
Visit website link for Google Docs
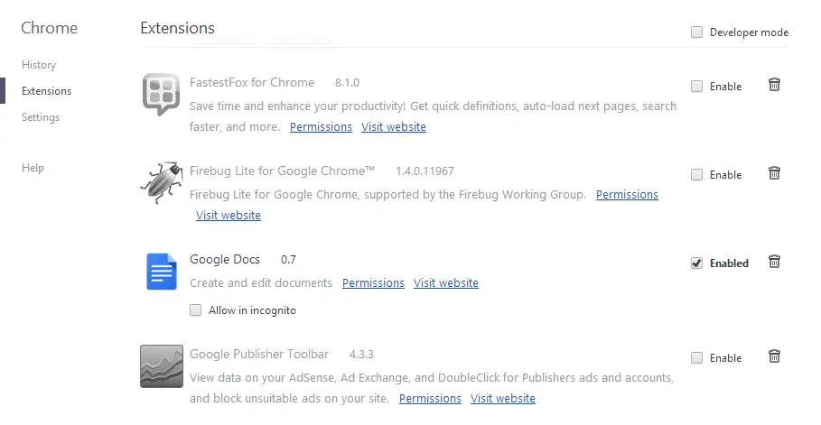(x=446, y=282)
